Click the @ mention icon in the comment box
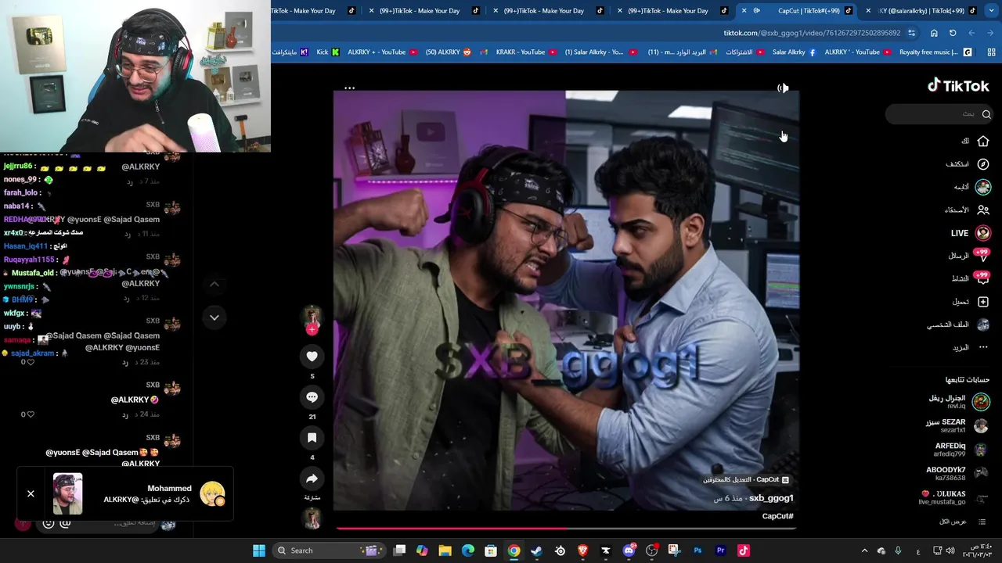This screenshot has width=1002, height=563. click(66, 523)
